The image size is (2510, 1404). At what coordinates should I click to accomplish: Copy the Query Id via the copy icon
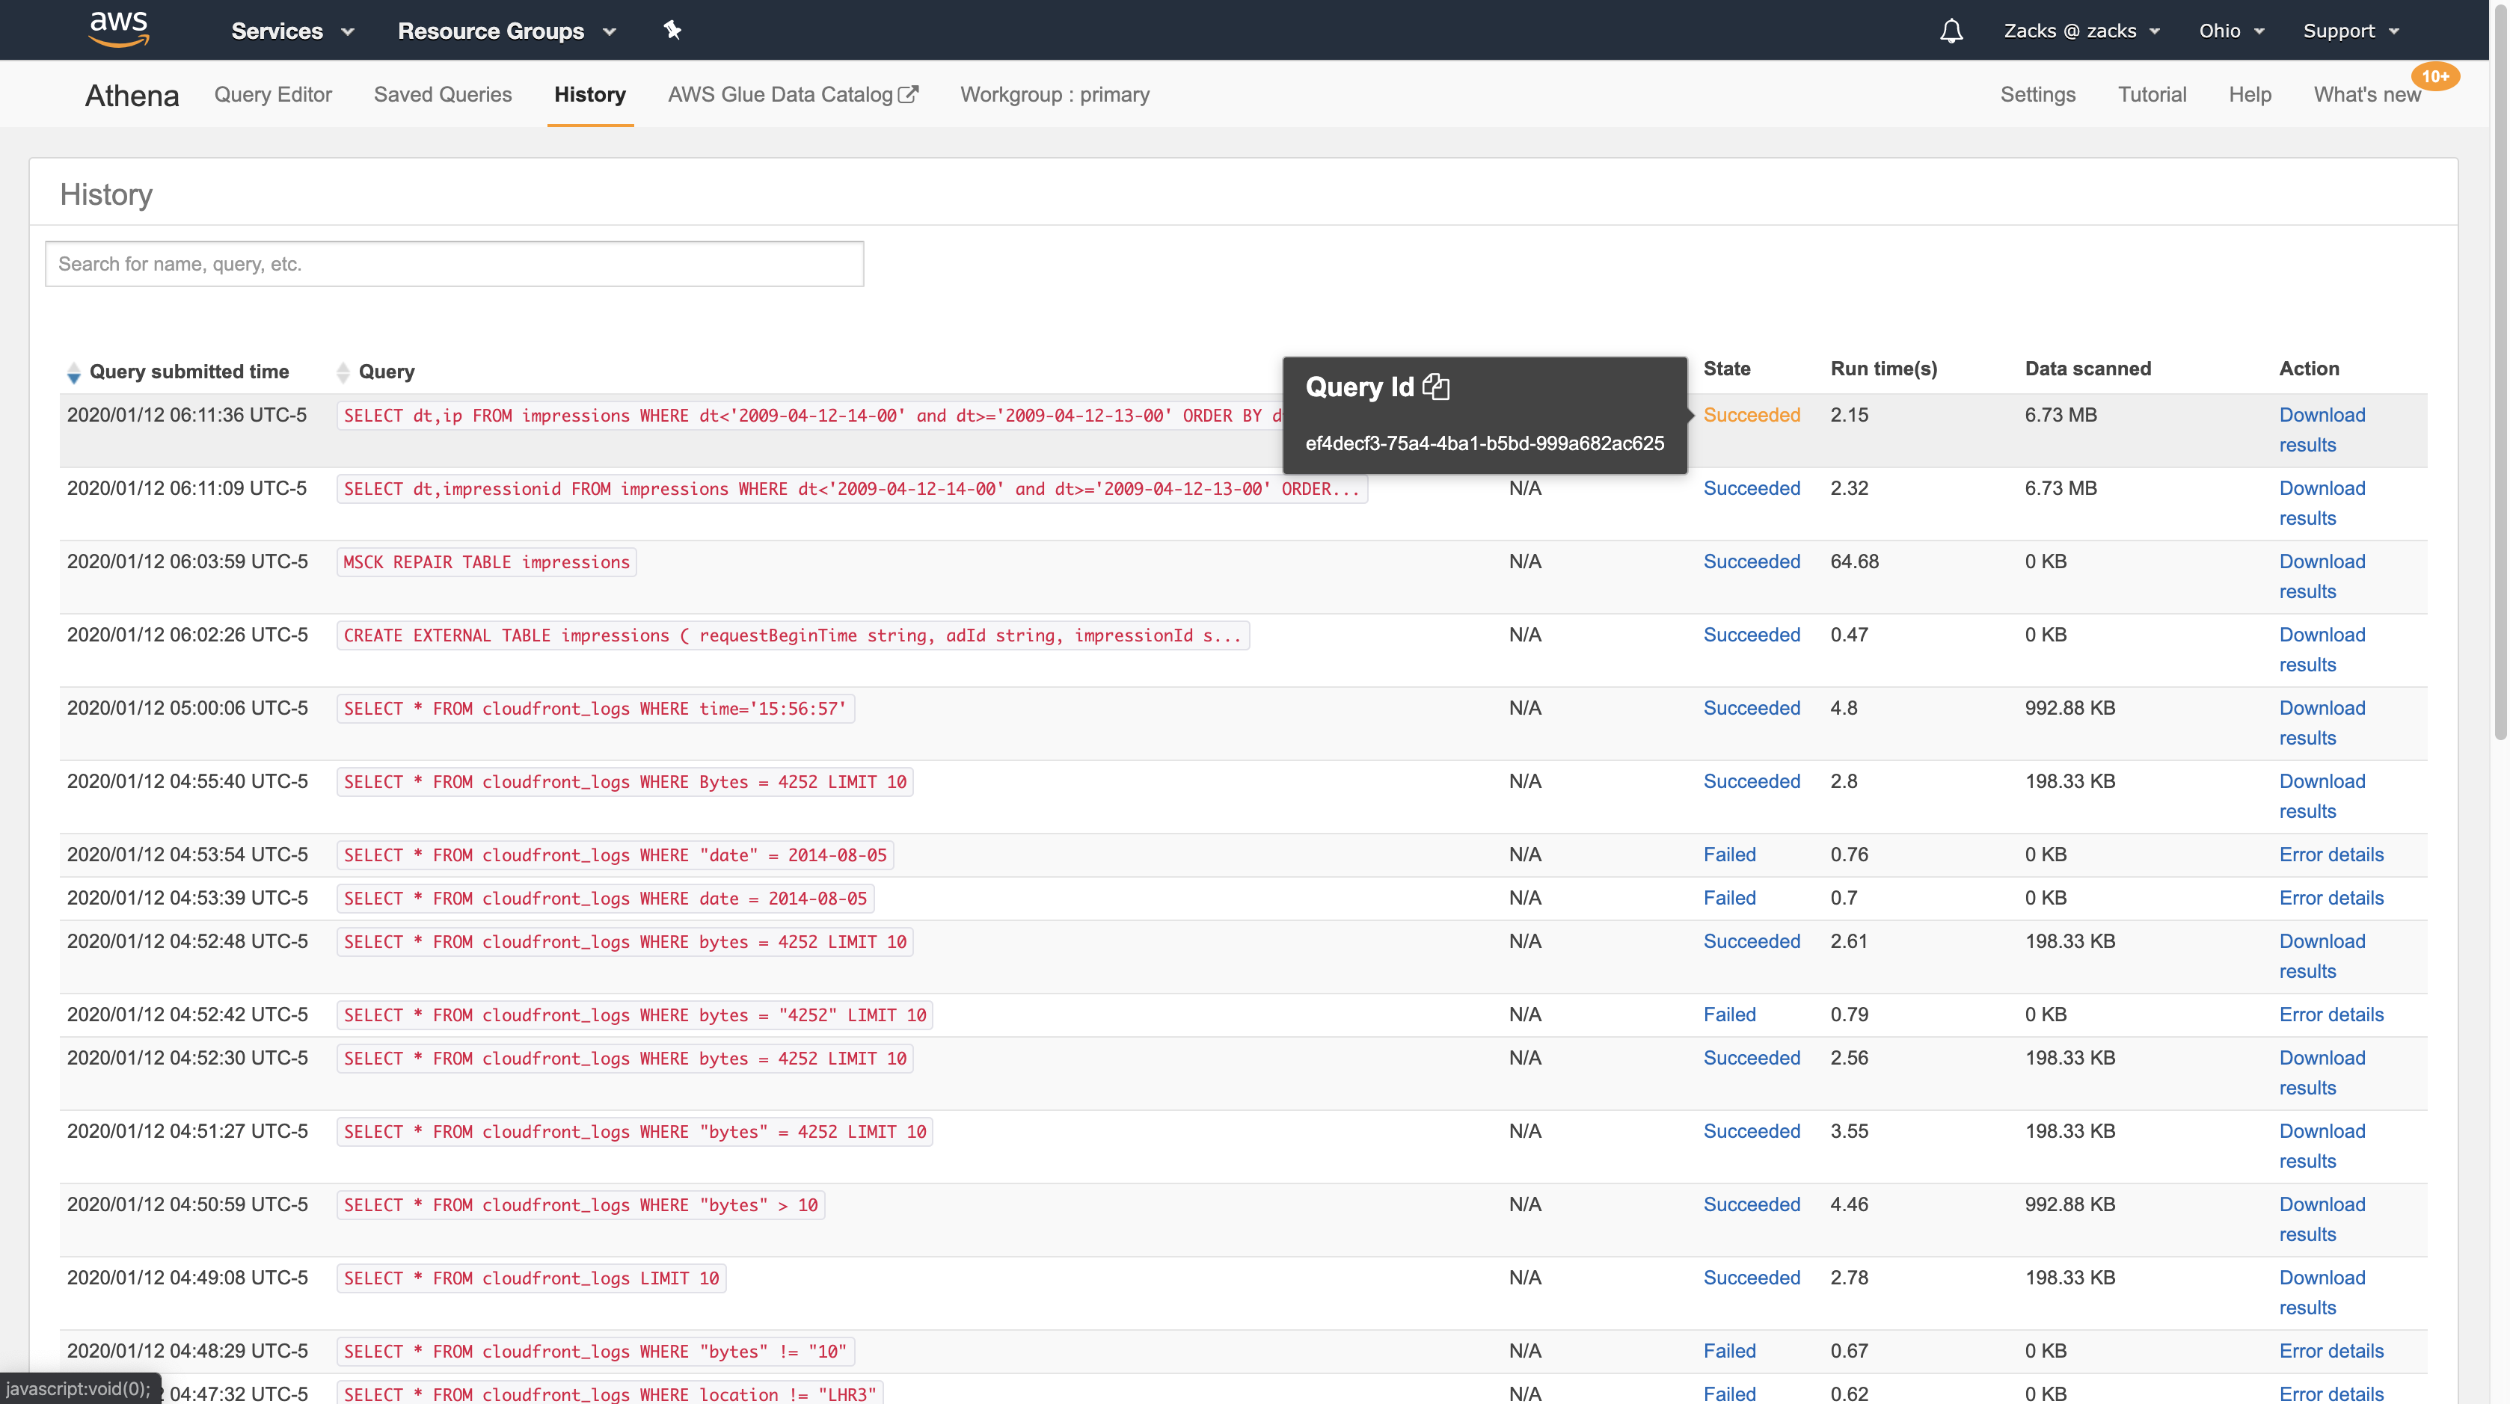[x=1436, y=387]
